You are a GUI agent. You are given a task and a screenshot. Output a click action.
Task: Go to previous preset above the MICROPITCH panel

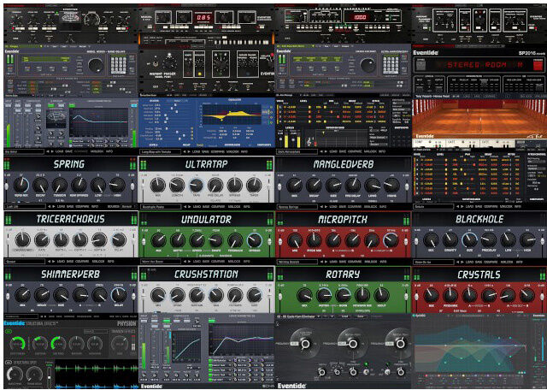click(321, 207)
